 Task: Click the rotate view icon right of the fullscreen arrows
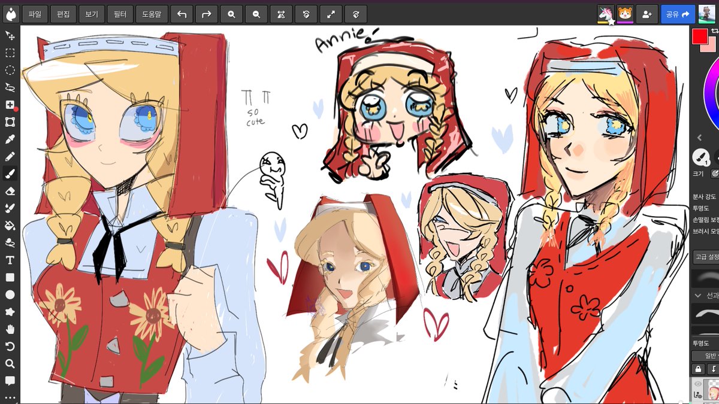pyautogui.click(x=356, y=14)
